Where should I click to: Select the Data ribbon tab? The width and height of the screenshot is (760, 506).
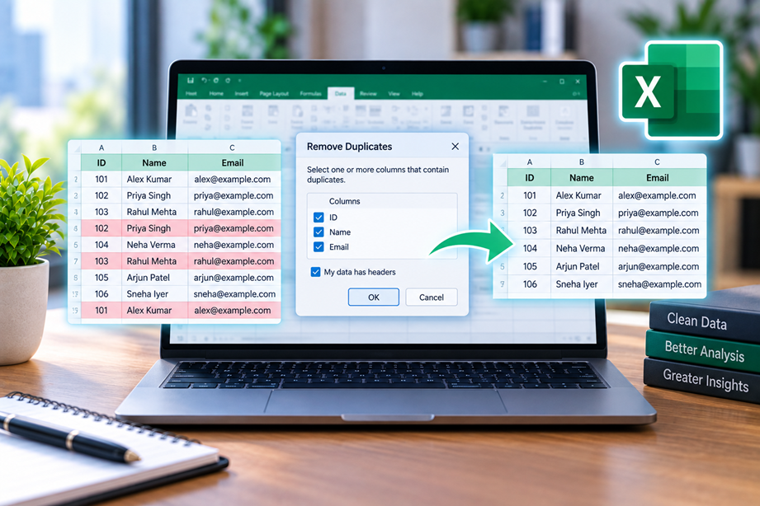click(341, 93)
